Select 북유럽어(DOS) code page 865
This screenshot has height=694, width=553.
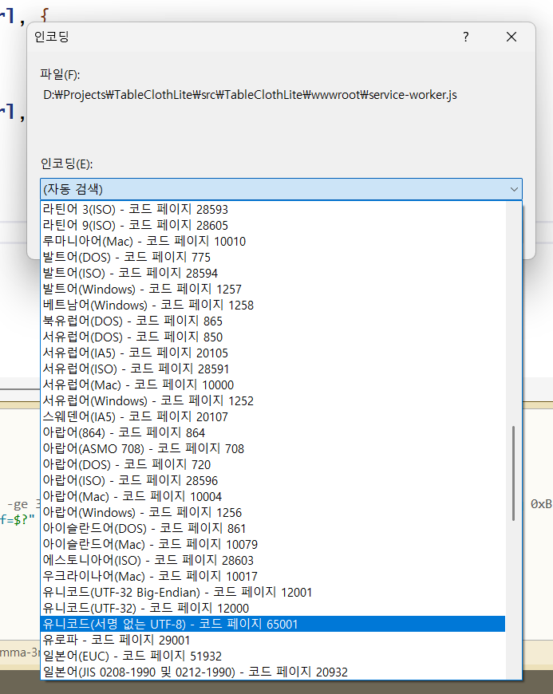pyautogui.click(x=273, y=321)
